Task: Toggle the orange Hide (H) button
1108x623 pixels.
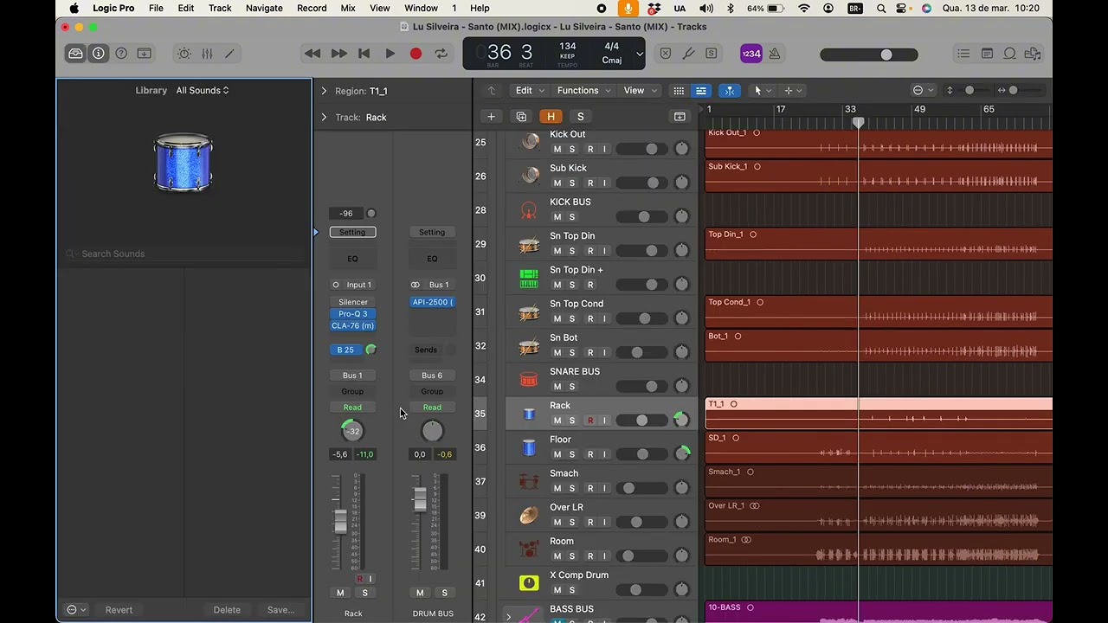Action: click(x=551, y=117)
